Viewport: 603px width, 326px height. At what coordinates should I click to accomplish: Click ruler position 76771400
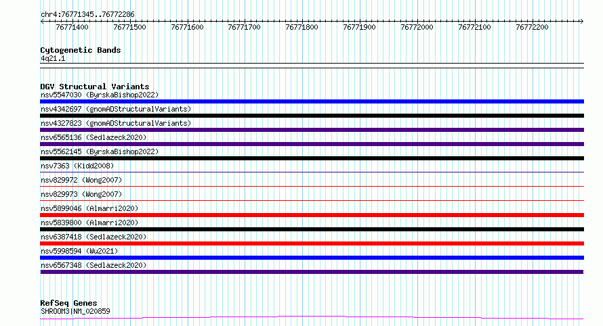[x=72, y=27]
